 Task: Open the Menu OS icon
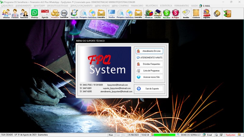pyautogui.click(x=74, y=13)
